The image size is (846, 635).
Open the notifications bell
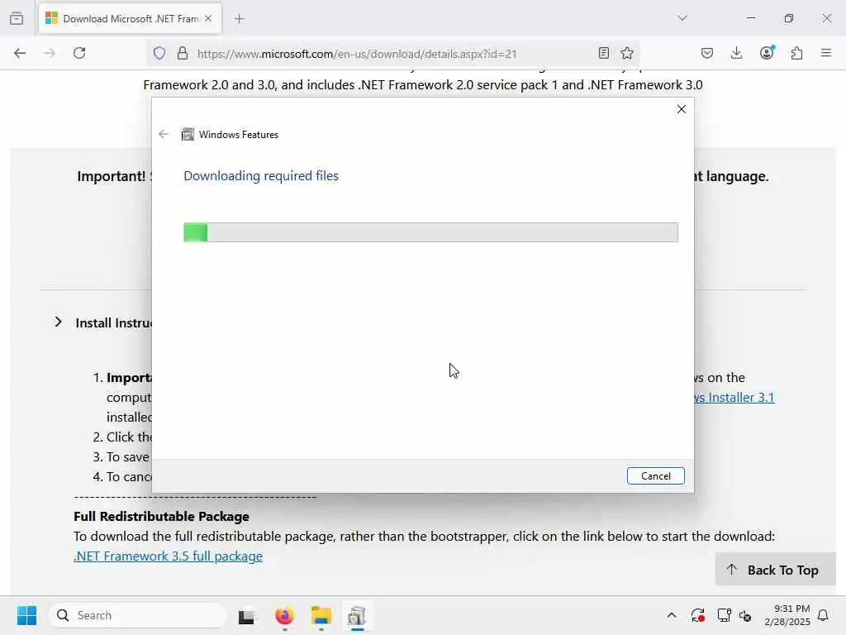point(824,615)
